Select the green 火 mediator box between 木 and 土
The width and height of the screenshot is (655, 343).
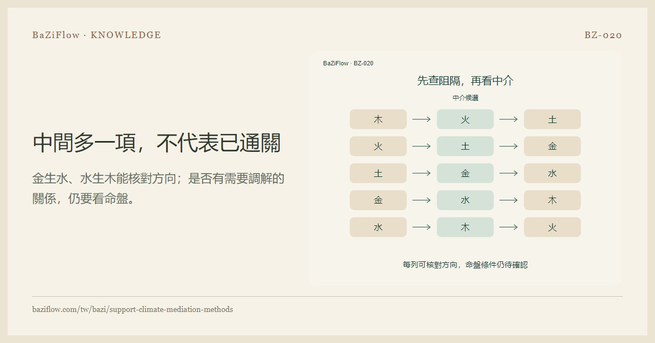click(465, 119)
